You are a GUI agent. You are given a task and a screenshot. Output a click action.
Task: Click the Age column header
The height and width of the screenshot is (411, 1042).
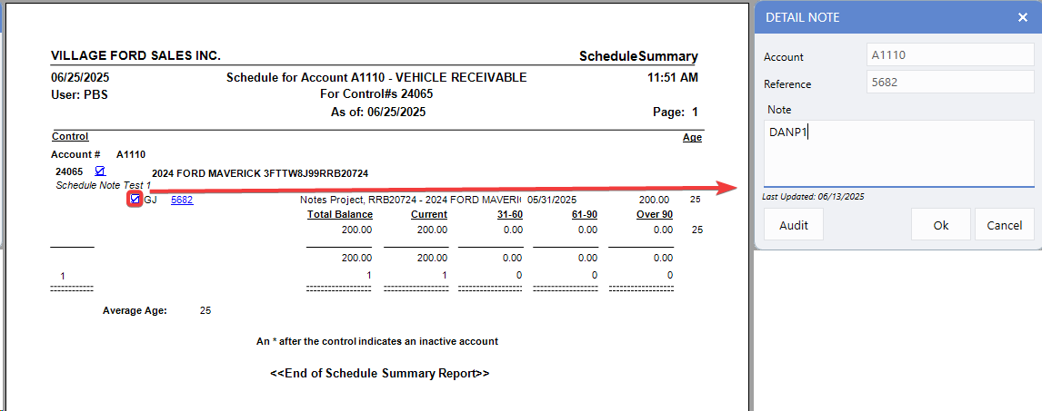coord(692,138)
